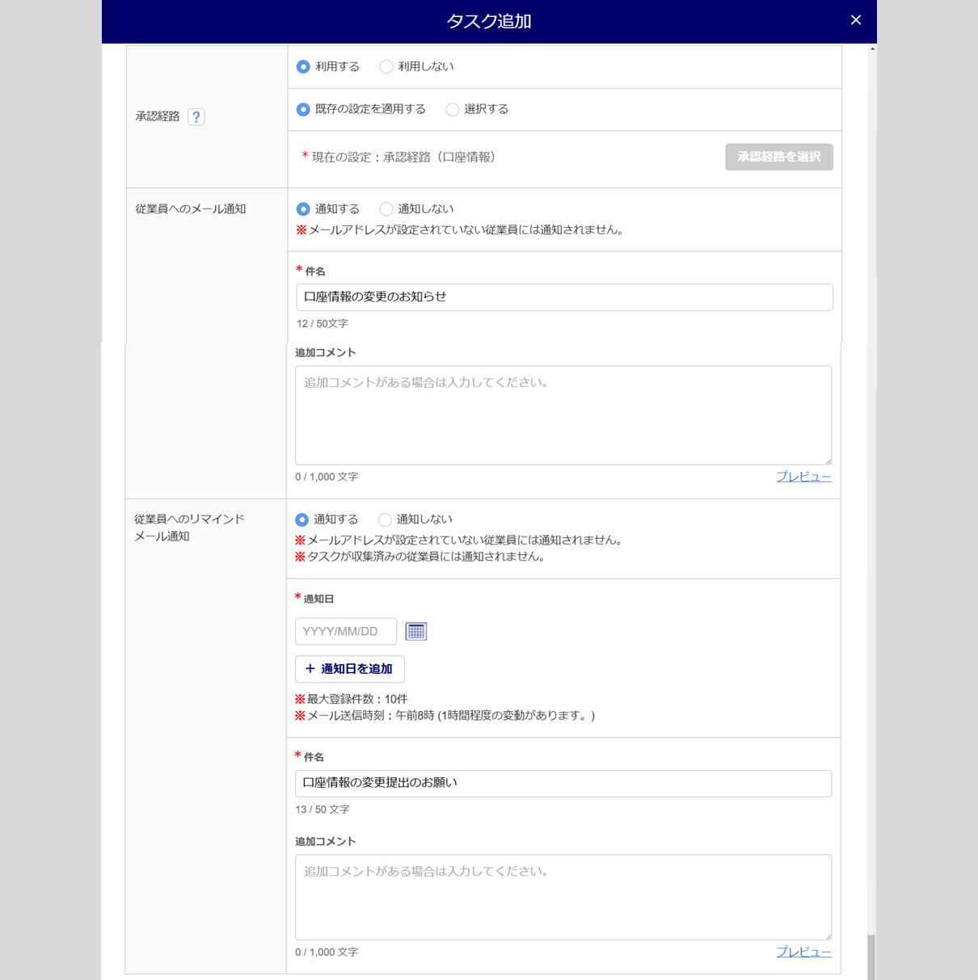Image resolution: width=978 pixels, height=980 pixels.
Task: Click the YYYY/MM/DD notification date field
Action: (x=345, y=632)
